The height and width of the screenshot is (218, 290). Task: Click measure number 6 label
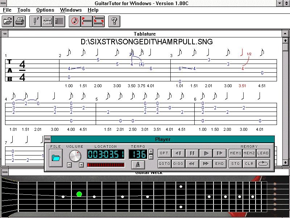click(x=195, y=99)
